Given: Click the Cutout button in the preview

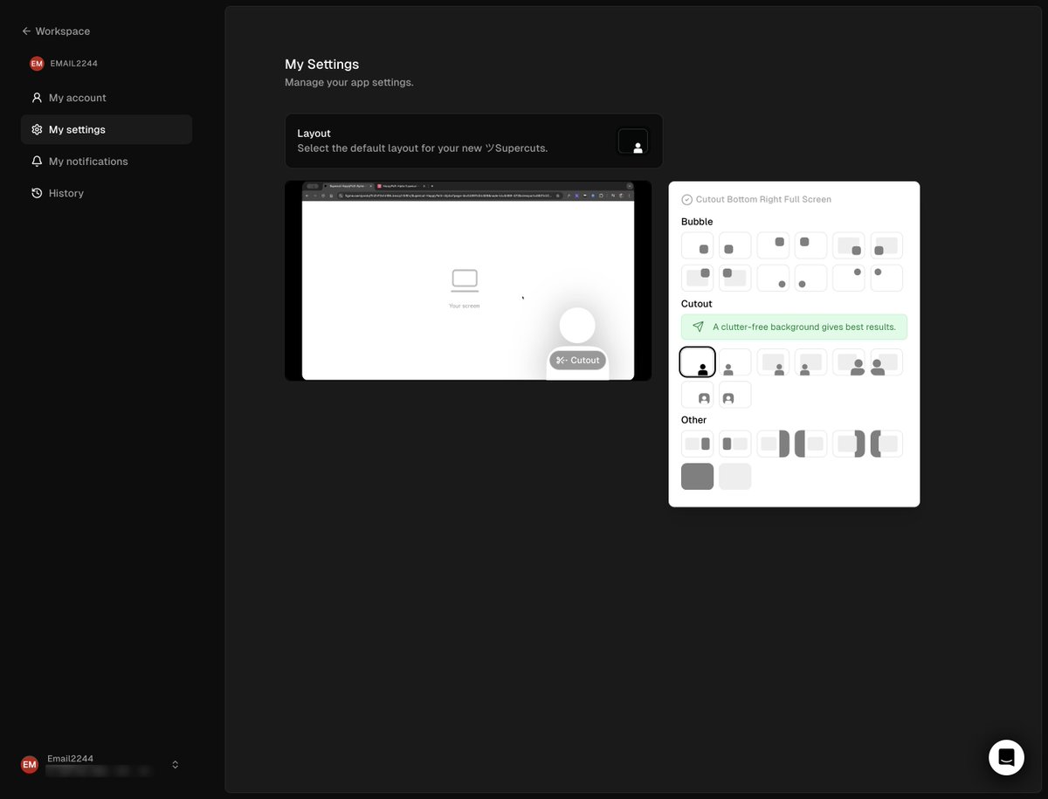Looking at the screenshot, I should tap(578, 360).
